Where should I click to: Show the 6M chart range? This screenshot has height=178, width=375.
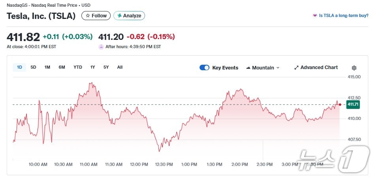[x=62, y=67]
